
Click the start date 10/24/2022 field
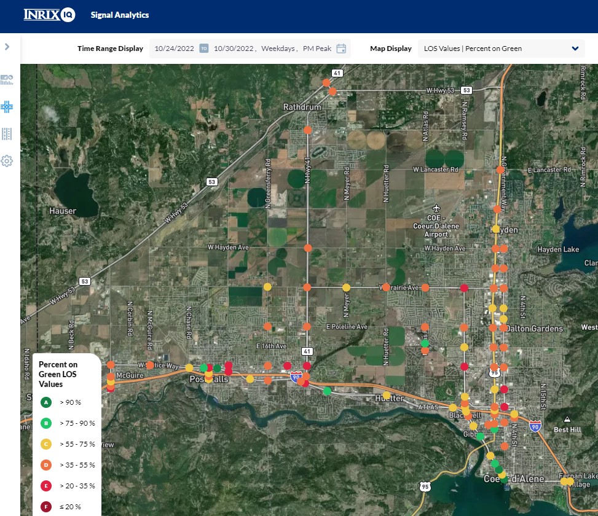pyautogui.click(x=175, y=49)
